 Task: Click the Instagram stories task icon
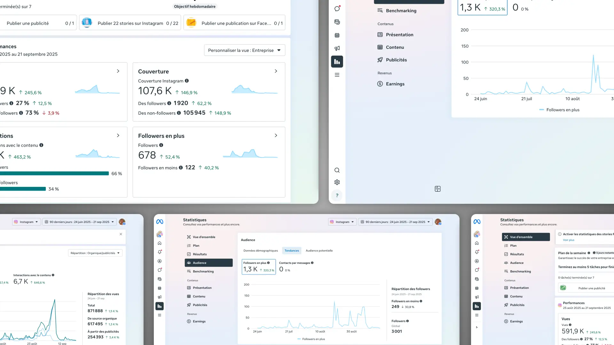[x=87, y=22]
